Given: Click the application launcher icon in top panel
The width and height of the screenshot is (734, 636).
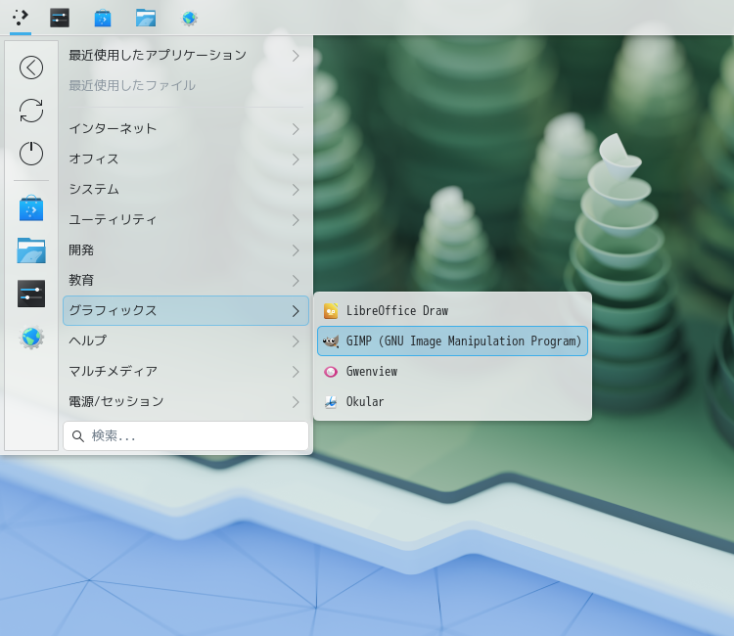Looking at the screenshot, I should [x=21, y=18].
